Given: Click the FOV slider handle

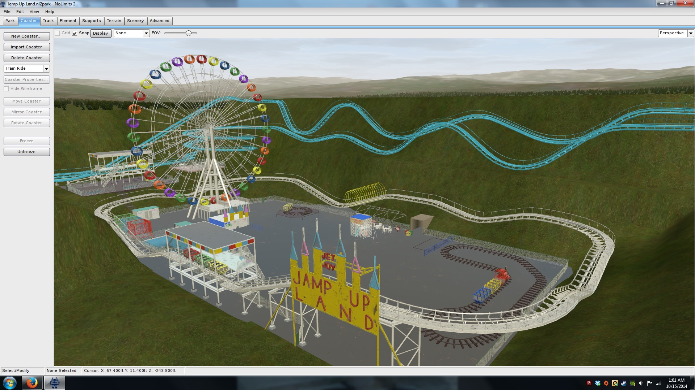Looking at the screenshot, I should pyautogui.click(x=189, y=33).
